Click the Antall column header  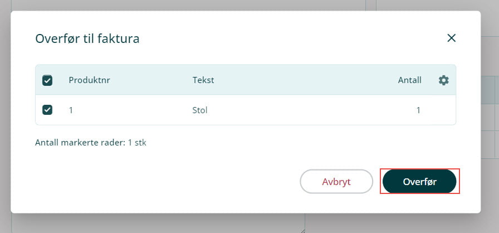click(x=409, y=80)
